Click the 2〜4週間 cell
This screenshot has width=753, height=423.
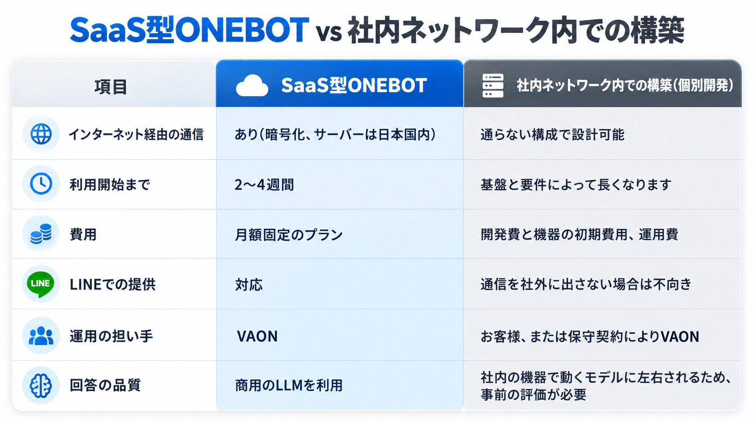pos(340,184)
